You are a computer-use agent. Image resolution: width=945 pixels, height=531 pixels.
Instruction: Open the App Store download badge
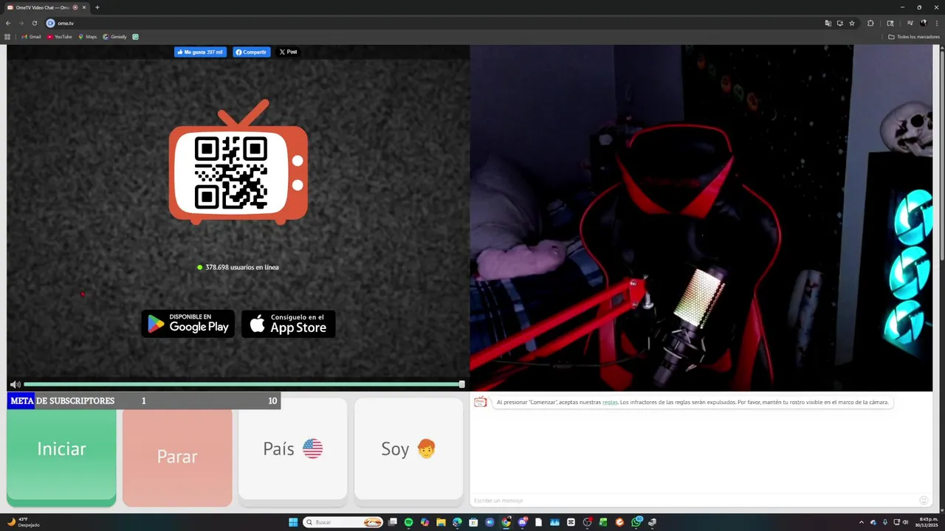(x=289, y=324)
